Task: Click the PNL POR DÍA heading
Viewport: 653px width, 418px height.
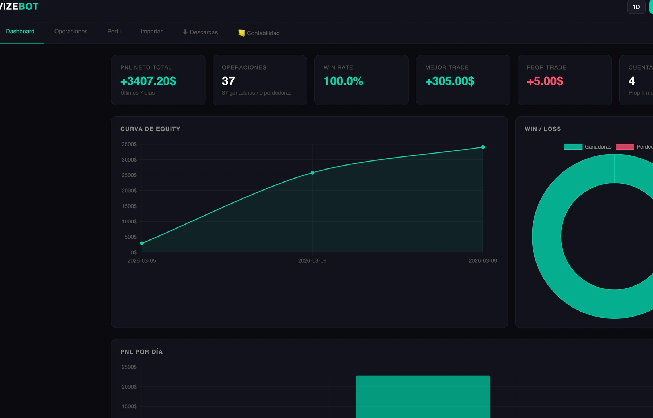Action: (141, 352)
